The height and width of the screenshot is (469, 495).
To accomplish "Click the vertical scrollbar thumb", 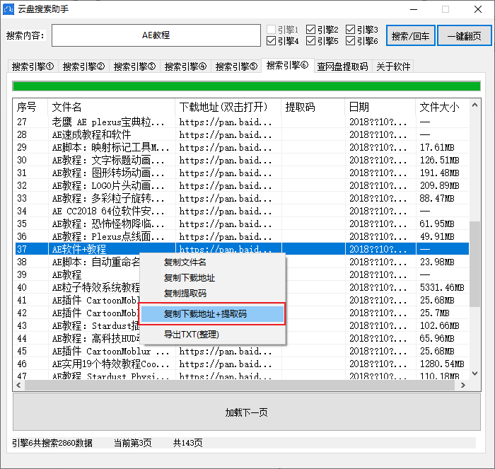I will 474,264.
